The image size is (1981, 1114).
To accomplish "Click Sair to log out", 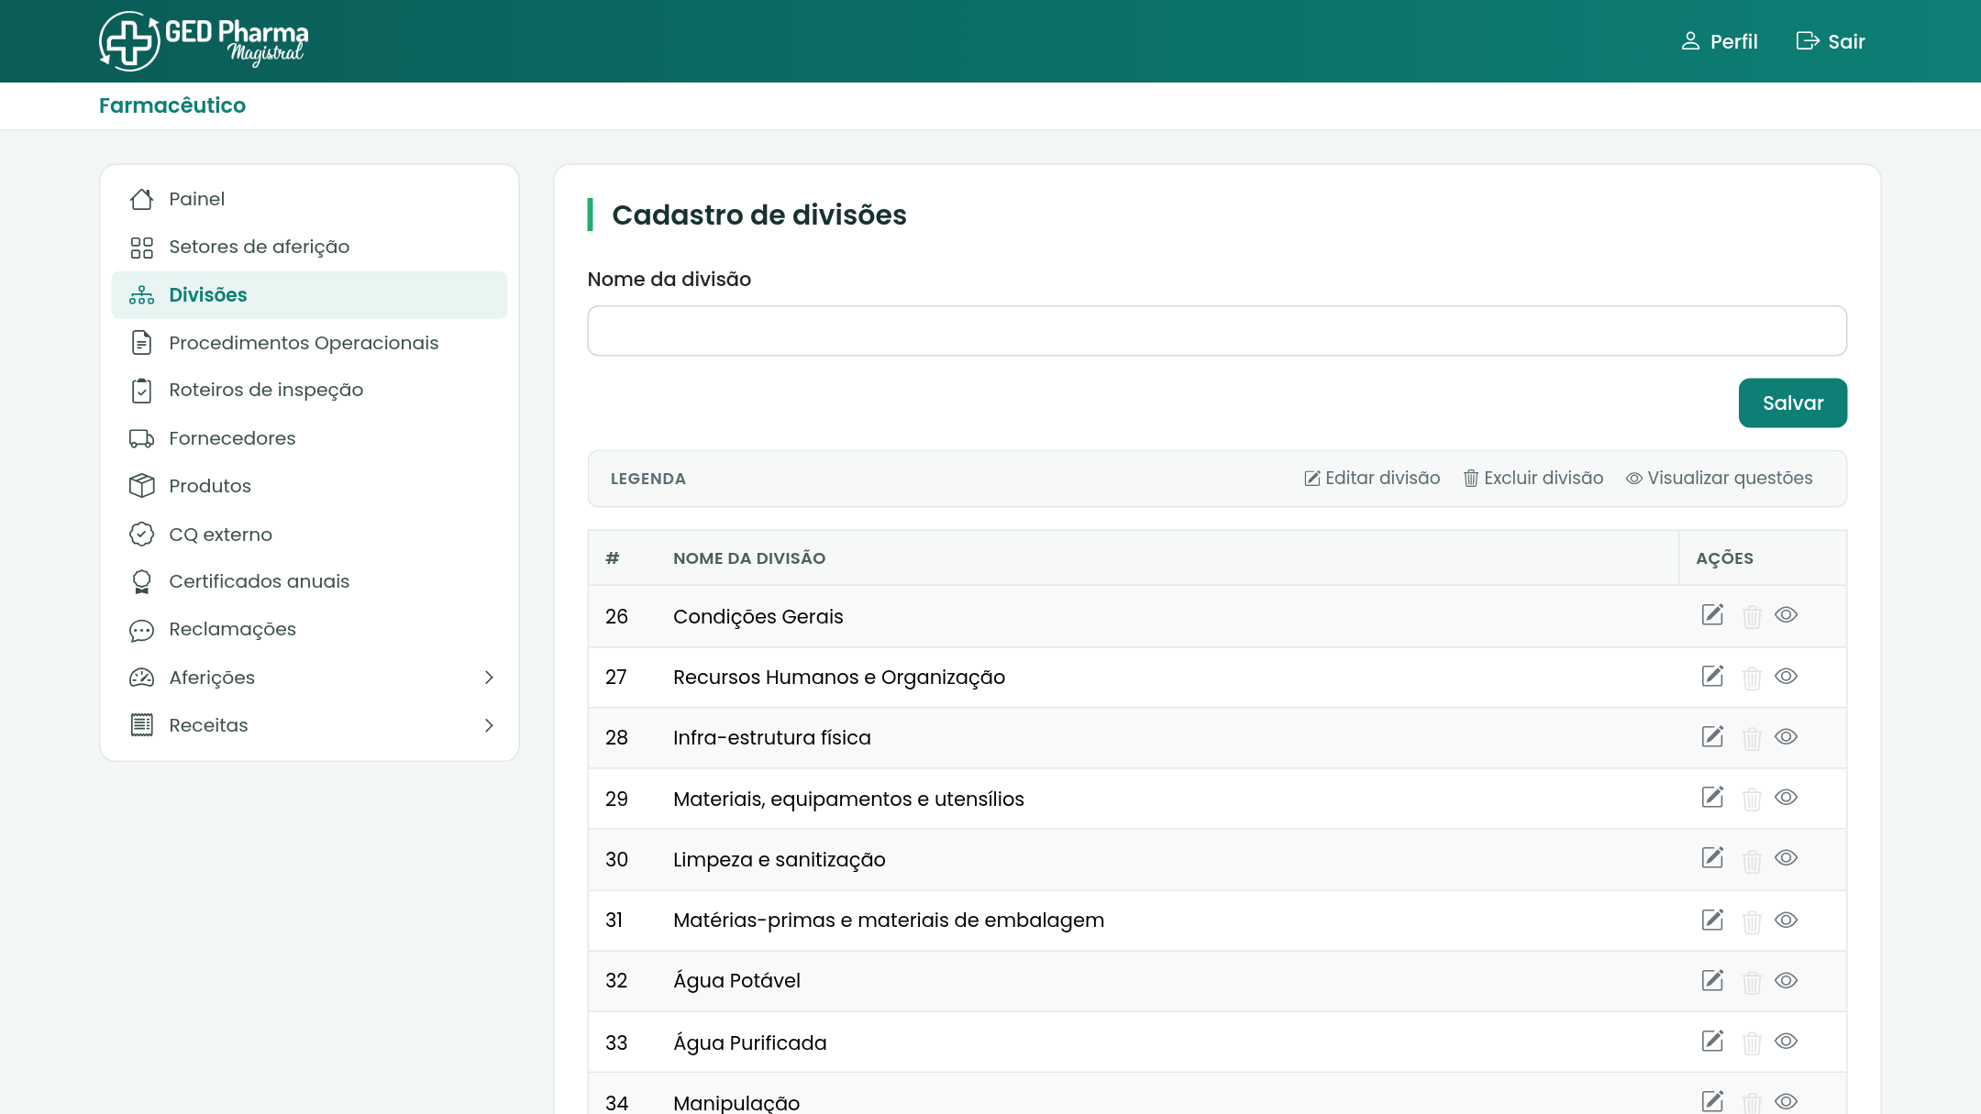I will pos(1831,41).
